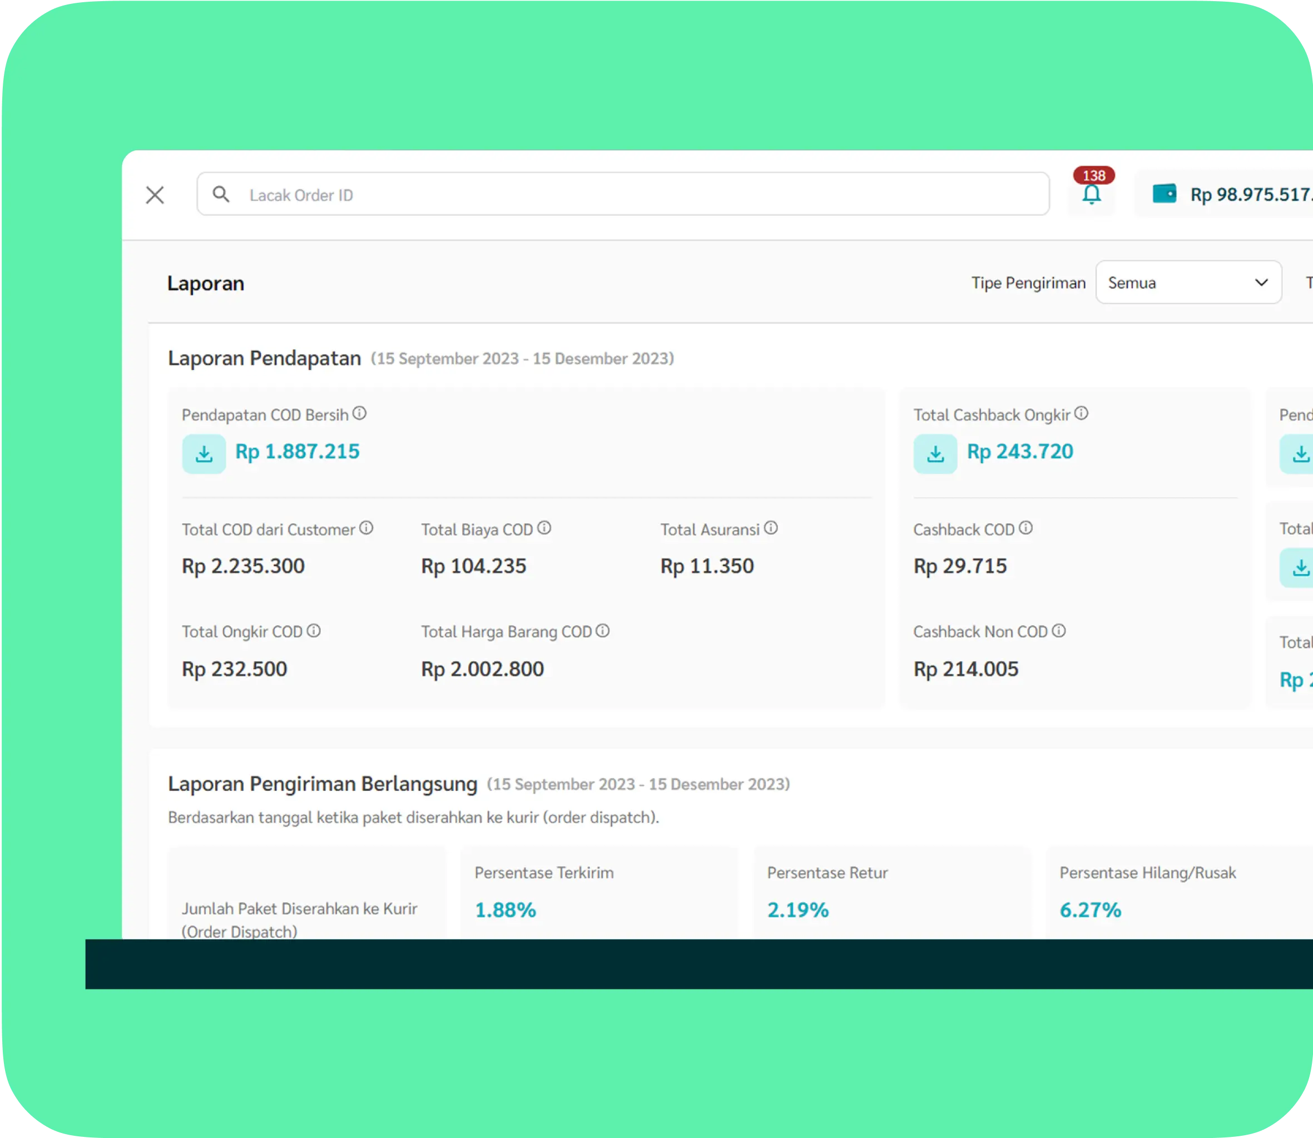Show info for Pendapatan COD Bersih
The height and width of the screenshot is (1138, 1313).
[359, 413]
